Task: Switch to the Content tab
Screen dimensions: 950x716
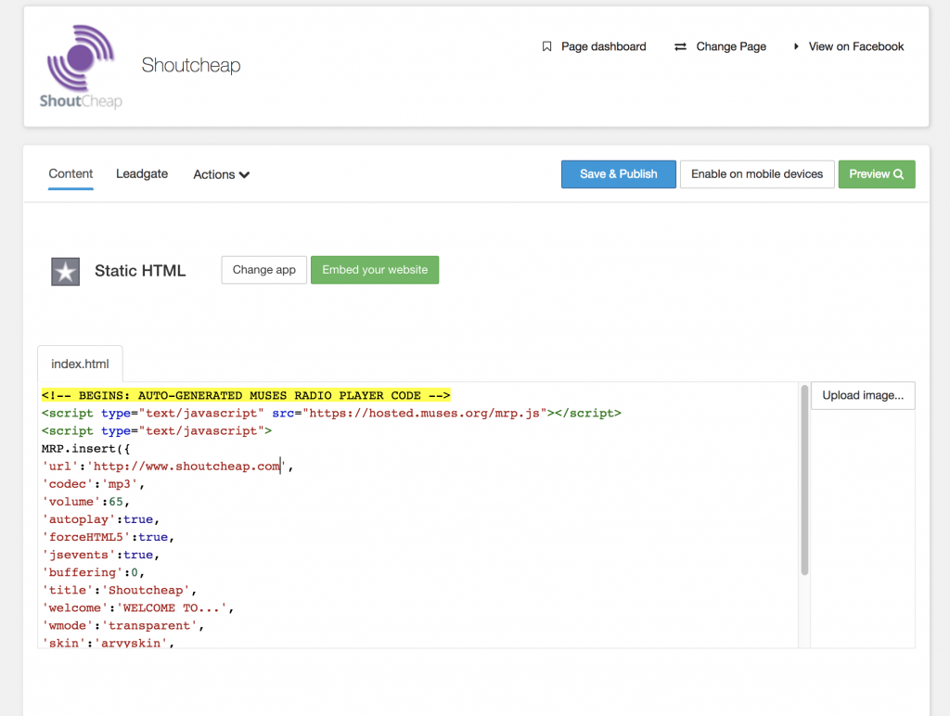Action: (71, 173)
